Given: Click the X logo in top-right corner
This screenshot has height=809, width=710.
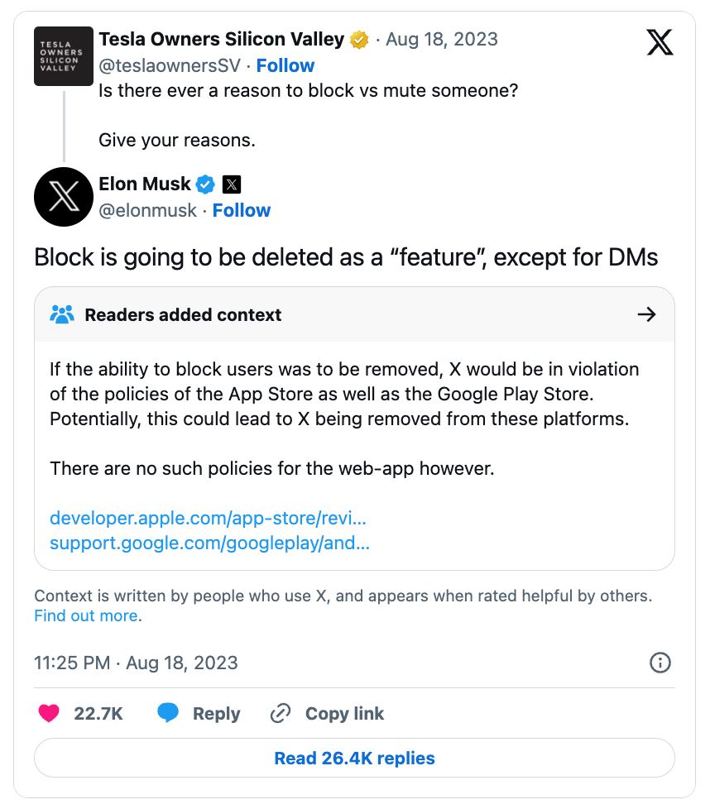Looking at the screenshot, I should [660, 41].
